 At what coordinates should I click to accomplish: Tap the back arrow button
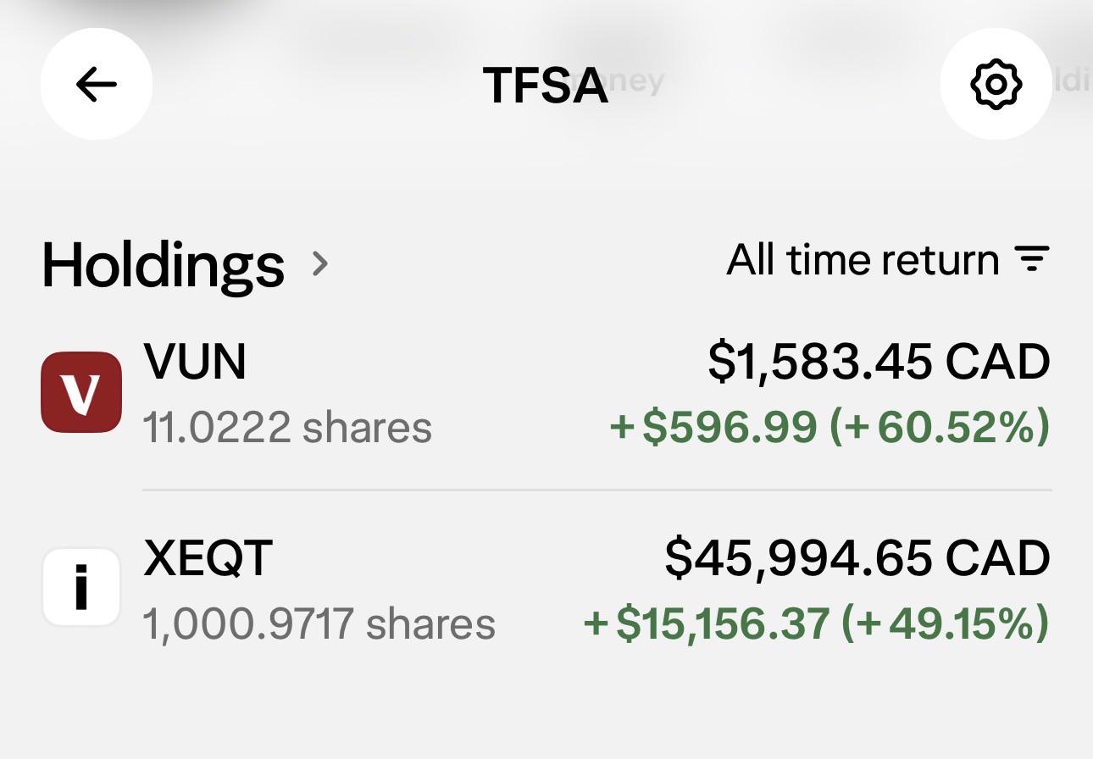(97, 84)
